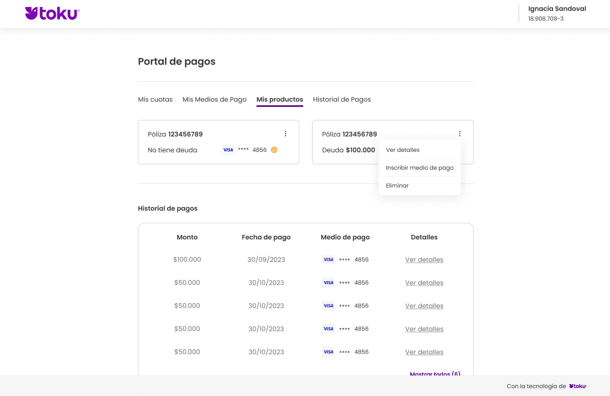610x396 pixels.
Task: Switch to the Mis cuotas tab
Action: click(155, 100)
